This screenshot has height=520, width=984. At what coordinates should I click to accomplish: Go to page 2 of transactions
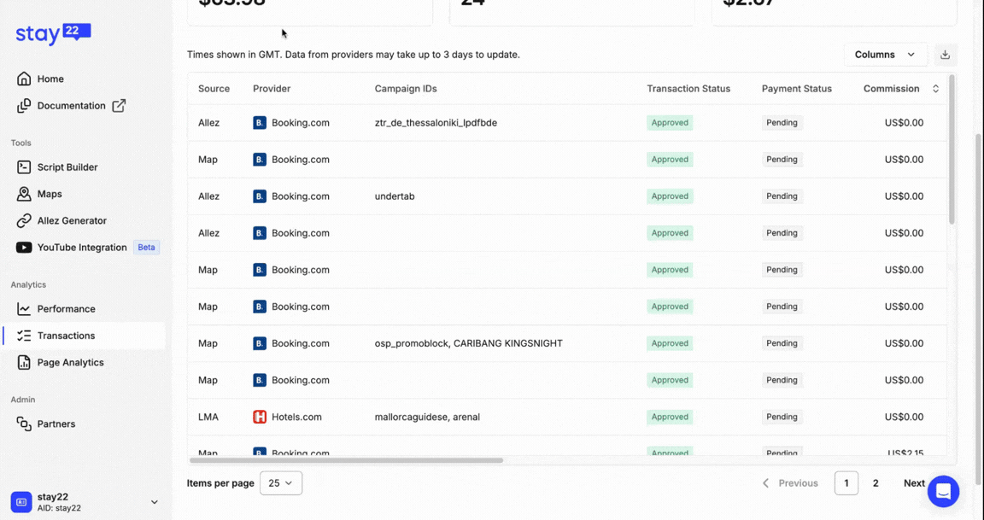point(875,483)
